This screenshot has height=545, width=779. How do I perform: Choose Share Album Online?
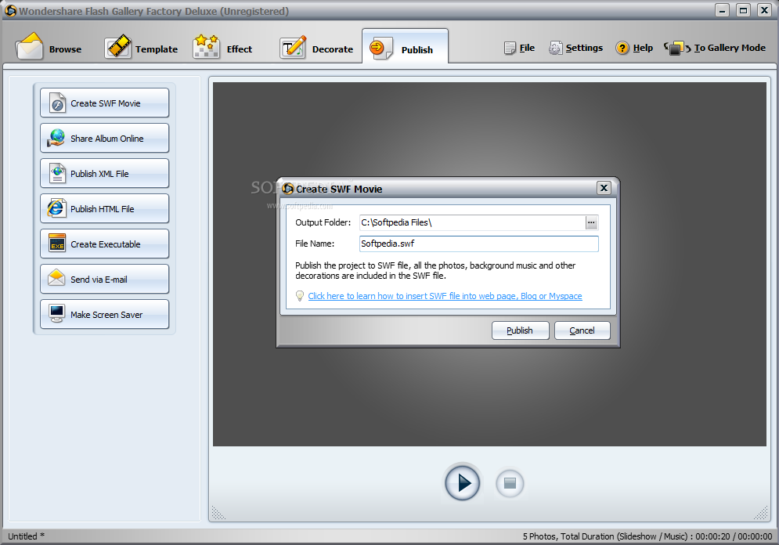(104, 138)
